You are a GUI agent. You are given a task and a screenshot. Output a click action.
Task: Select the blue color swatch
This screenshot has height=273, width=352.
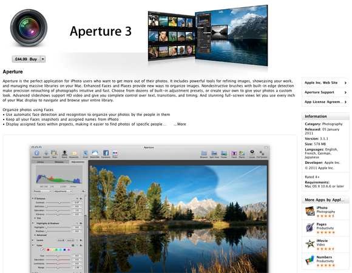click(65, 250)
